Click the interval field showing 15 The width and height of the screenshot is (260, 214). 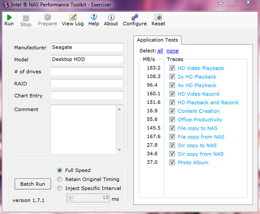coord(91,198)
